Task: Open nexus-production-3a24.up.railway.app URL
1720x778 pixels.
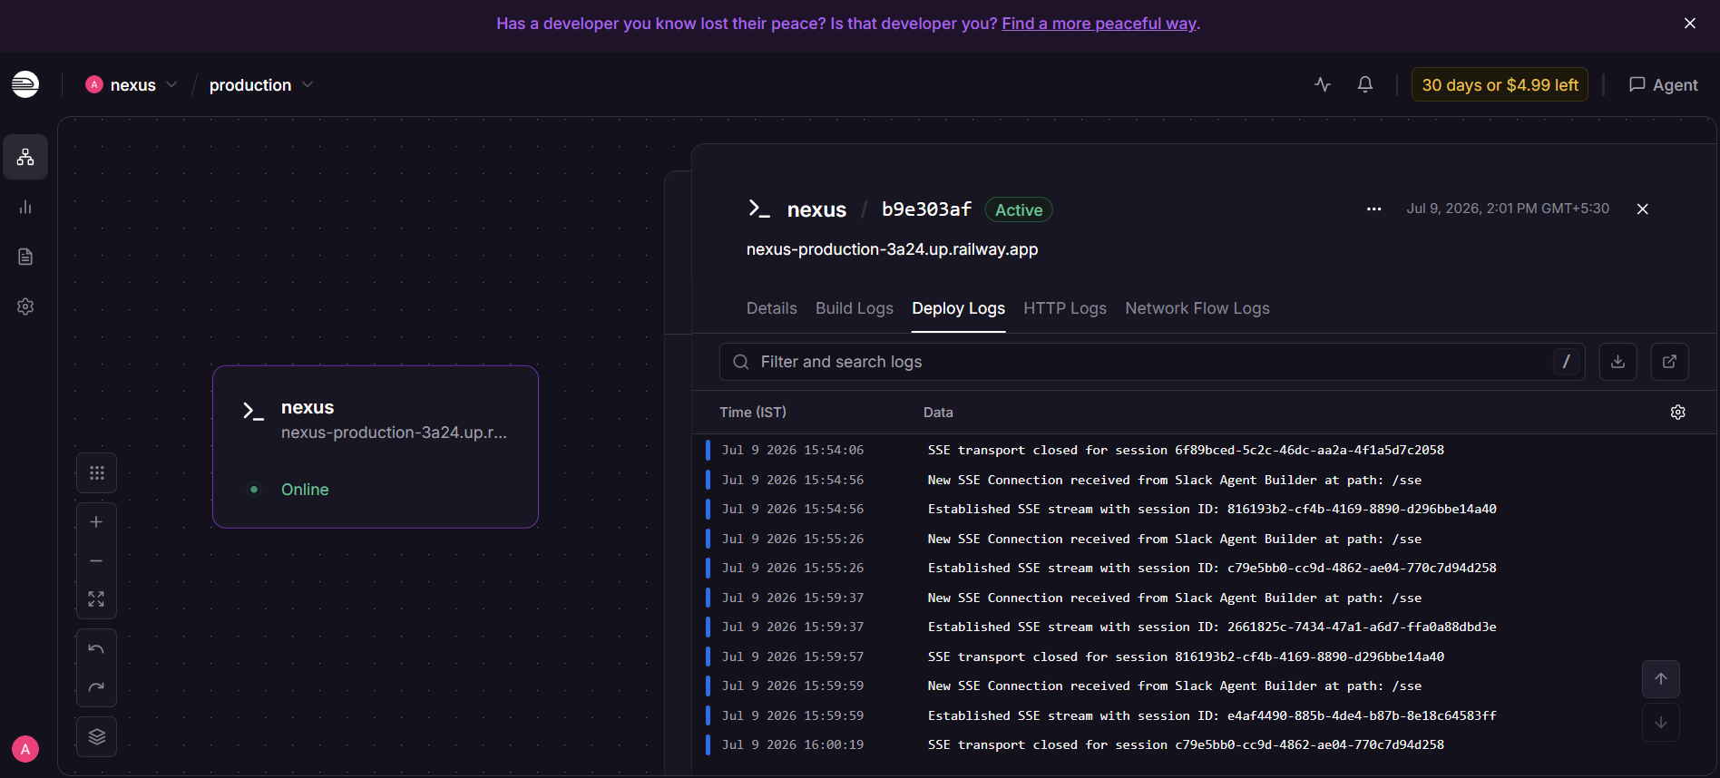Action: click(892, 249)
